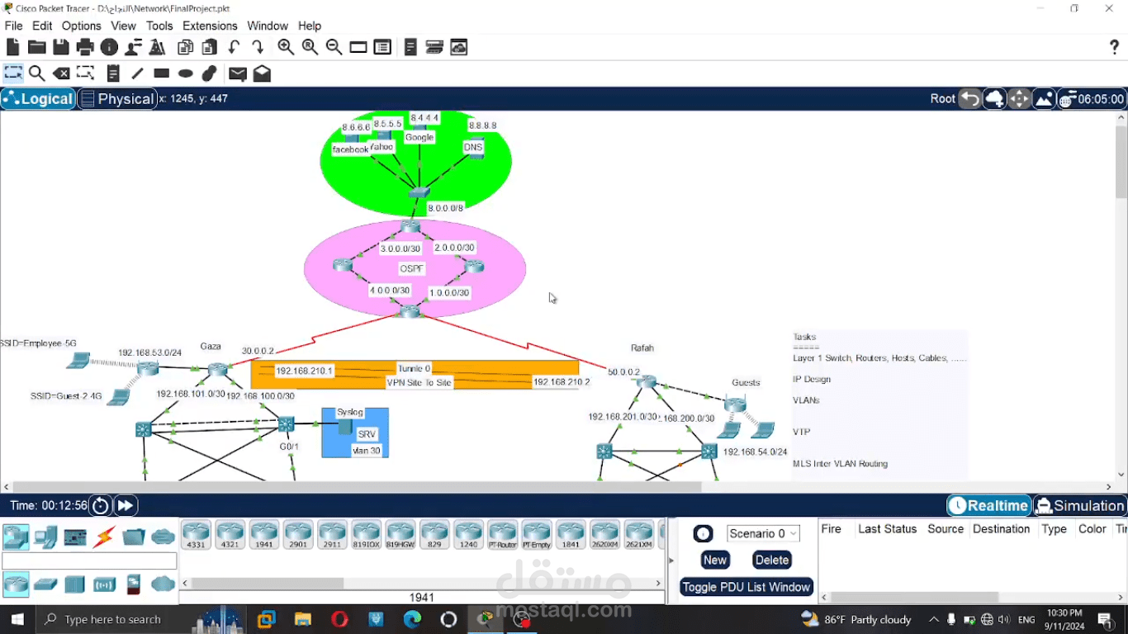Activate the Delete tool
1128x634 pixels.
click(60, 73)
